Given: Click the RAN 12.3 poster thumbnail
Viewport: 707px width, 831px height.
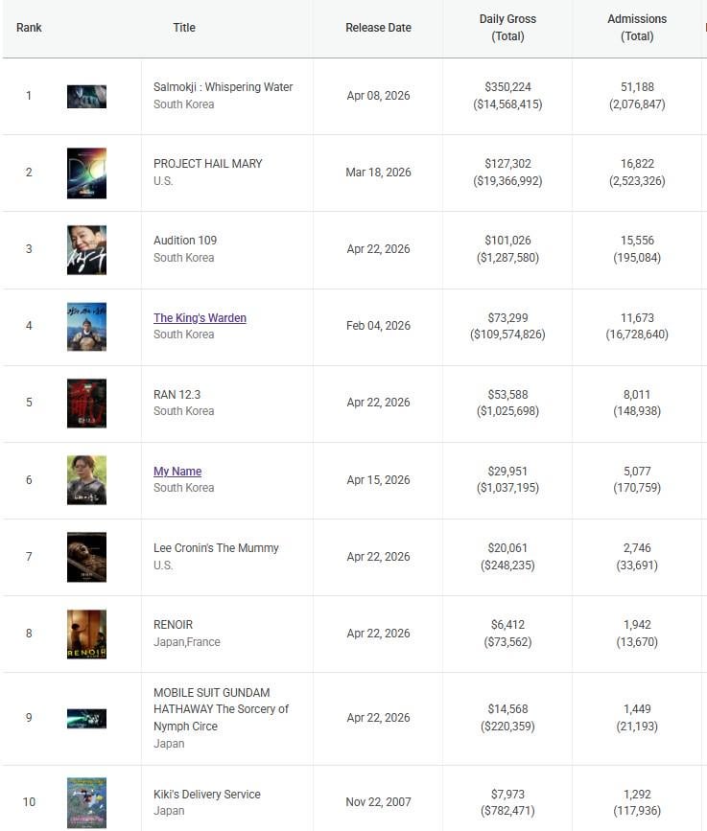Looking at the screenshot, I should (x=86, y=403).
